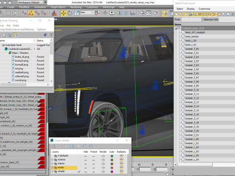The height and width of the screenshot is (176, 235).
Task: Click the table view icon in Asset Tracking
Action: (15, 35)
